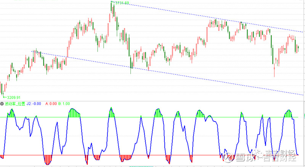This screenshot has height=167, width=305.
Task: Click the last green-filled oscillator peak
Action: 288,114
